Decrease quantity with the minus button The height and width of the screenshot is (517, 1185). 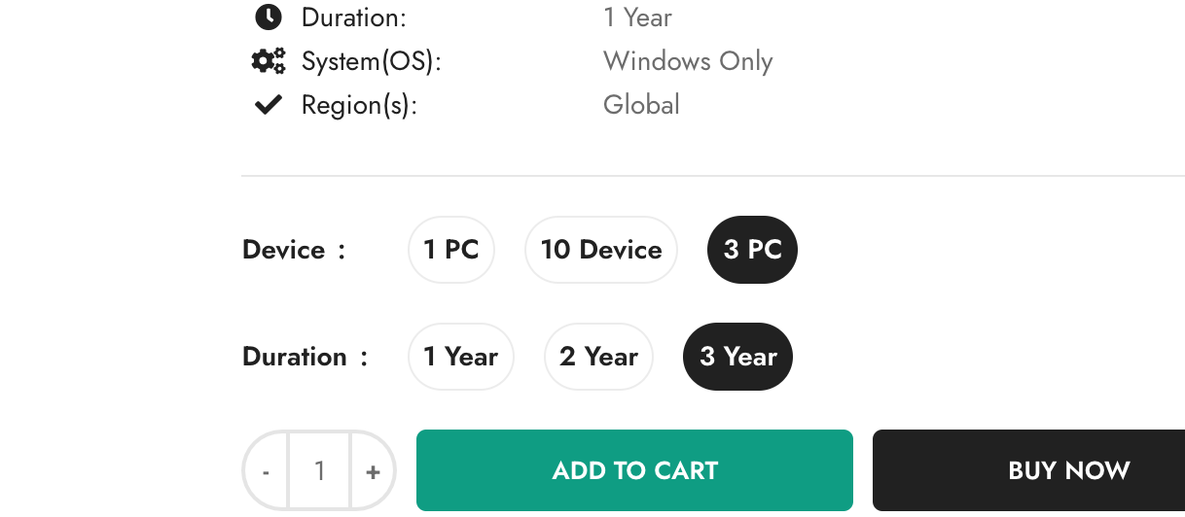[266, 472]
